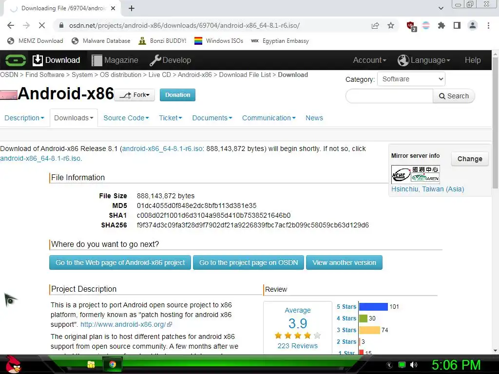
Task: Open the MEMZ Download bookmark
Action: [x=35, y=41]
